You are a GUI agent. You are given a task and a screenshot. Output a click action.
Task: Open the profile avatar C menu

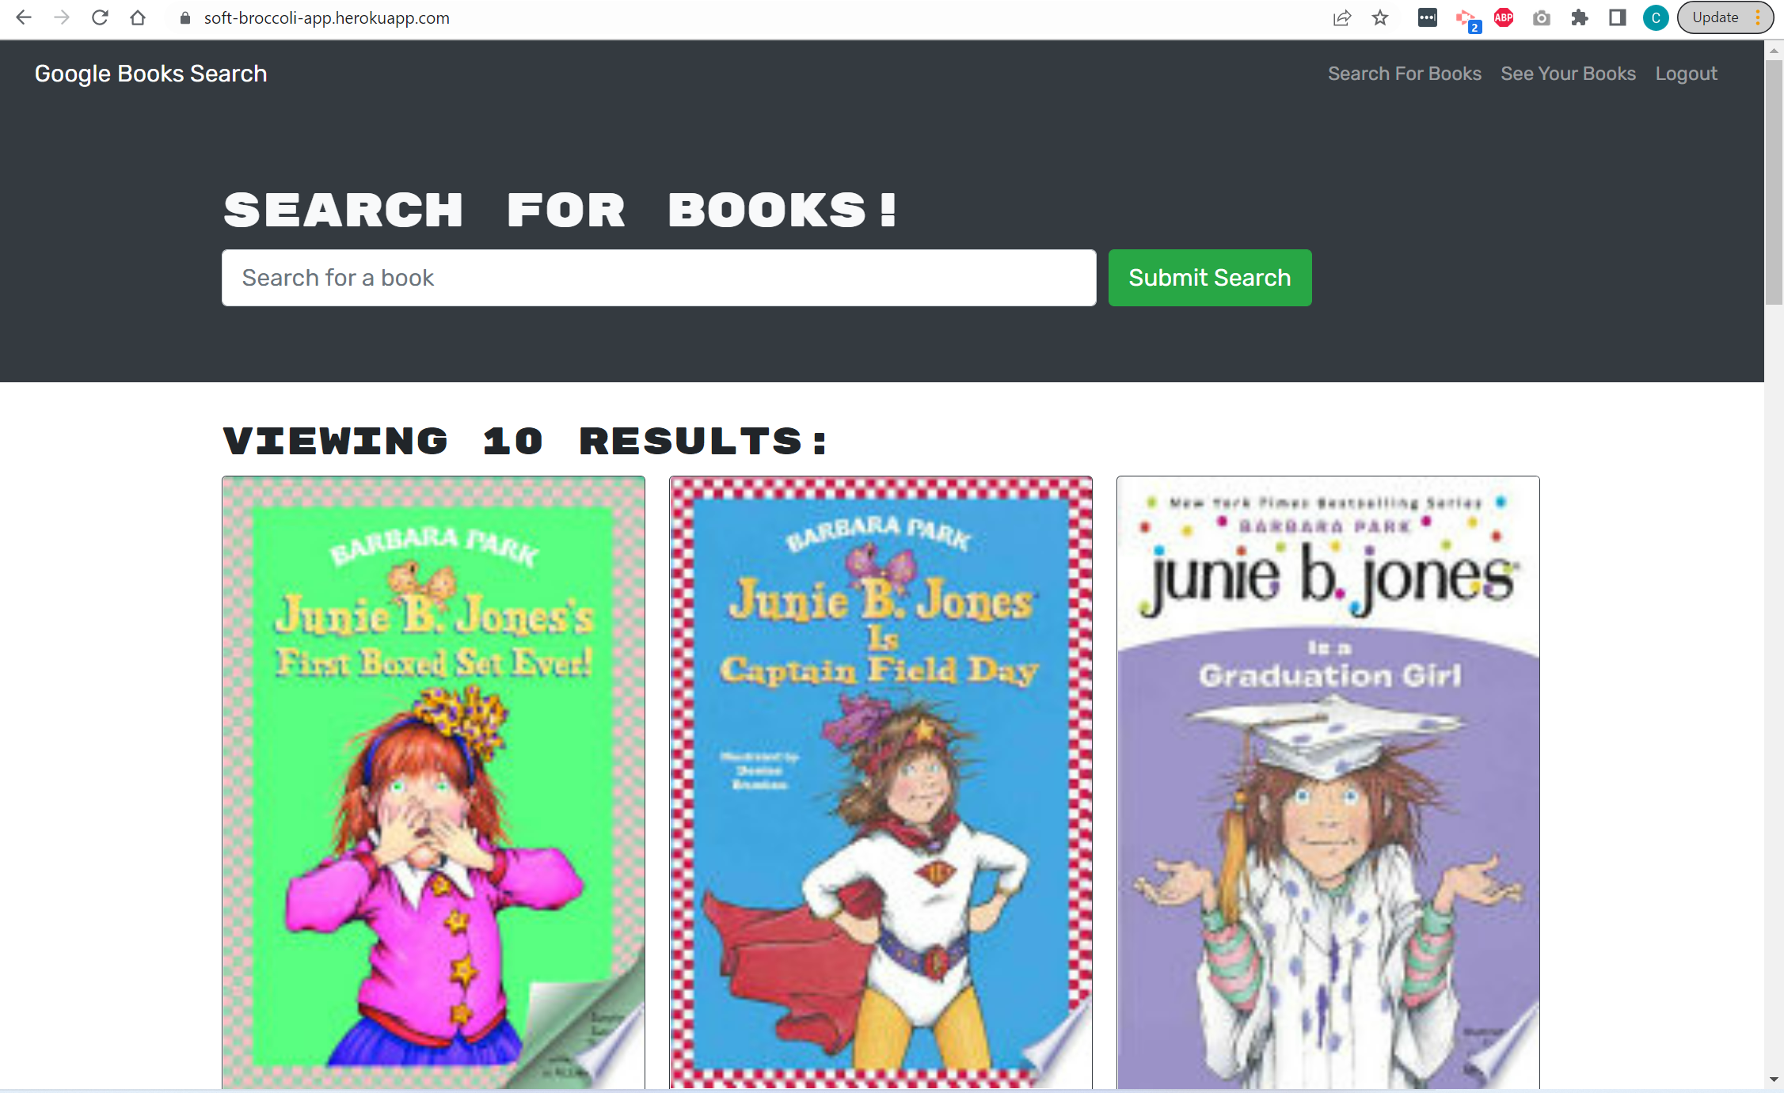pos(1655,17)
